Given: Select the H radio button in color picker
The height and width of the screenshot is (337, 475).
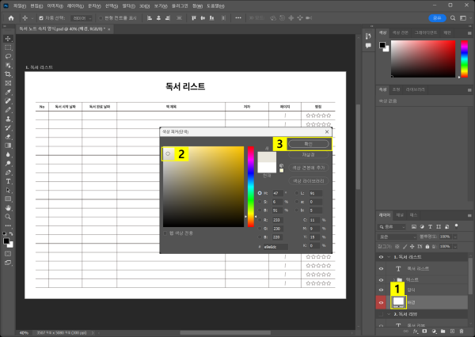Looking at the screenshot, I should click(x=260, y=193).
